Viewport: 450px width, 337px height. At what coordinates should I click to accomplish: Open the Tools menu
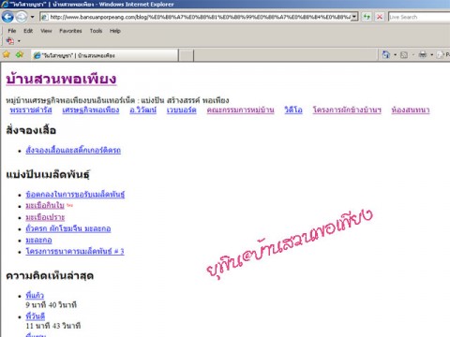pyautogui.click(x=96, y=31)
